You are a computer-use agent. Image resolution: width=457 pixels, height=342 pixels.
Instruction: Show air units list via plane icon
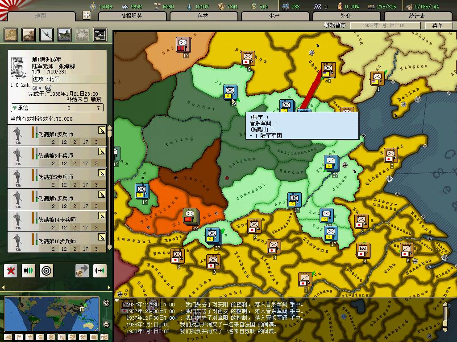46,35
